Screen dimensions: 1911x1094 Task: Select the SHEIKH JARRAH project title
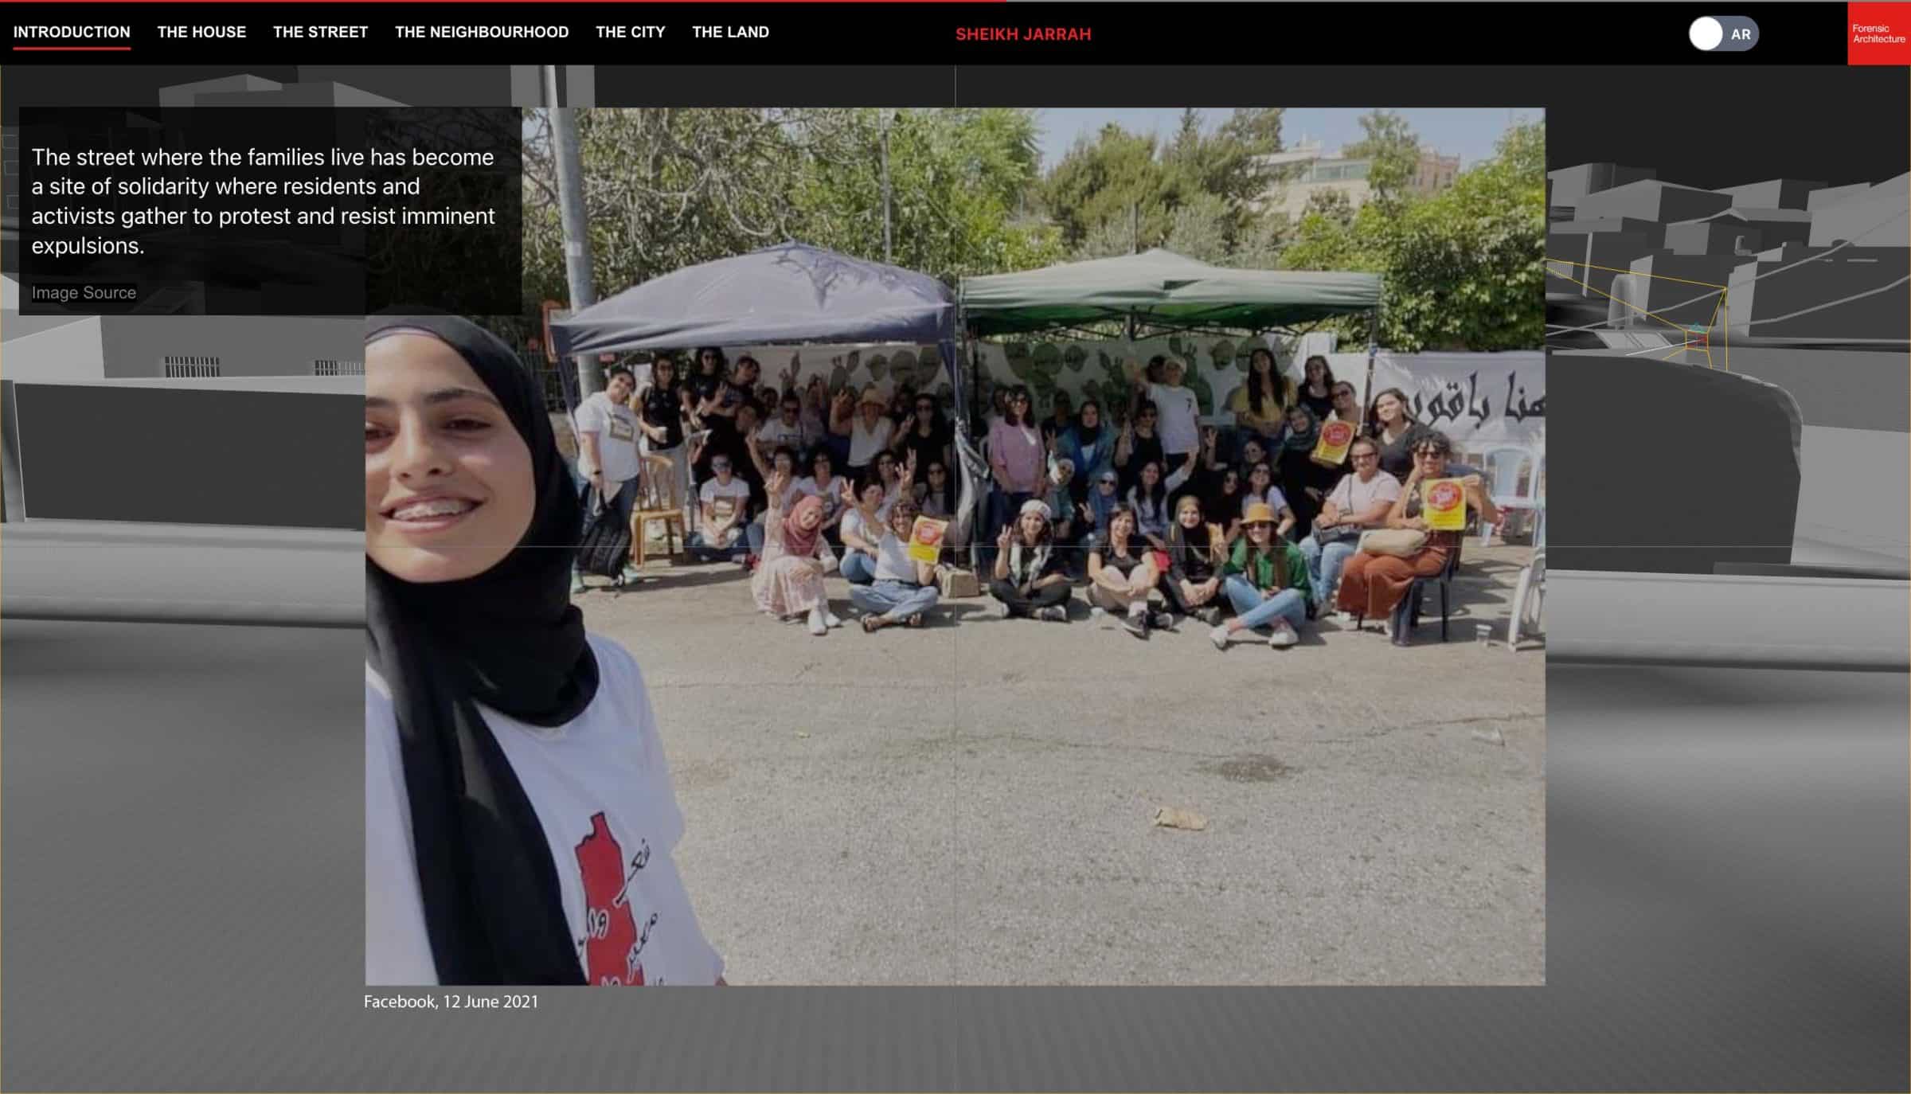(1023, 33)
